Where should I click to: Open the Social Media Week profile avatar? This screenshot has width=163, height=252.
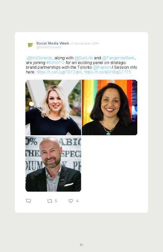30,45
